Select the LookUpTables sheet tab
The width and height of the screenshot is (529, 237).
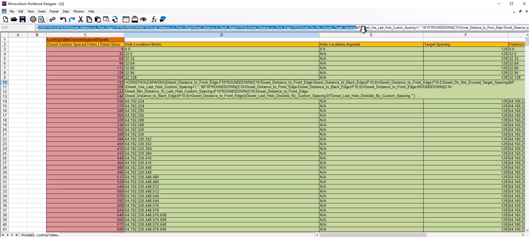tap(48, 235)
